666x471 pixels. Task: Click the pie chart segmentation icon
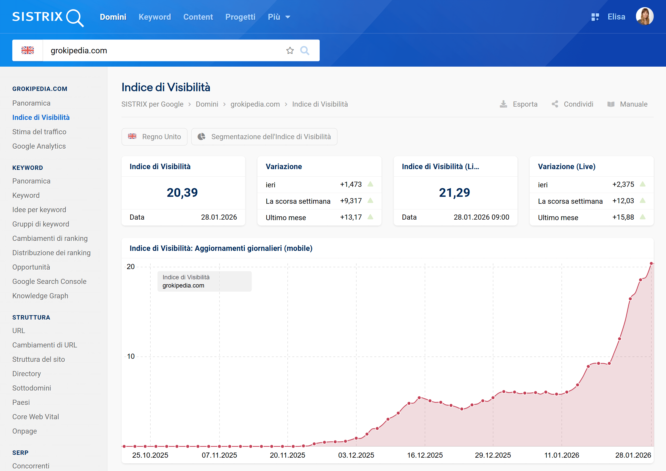(x=201, y=136)
